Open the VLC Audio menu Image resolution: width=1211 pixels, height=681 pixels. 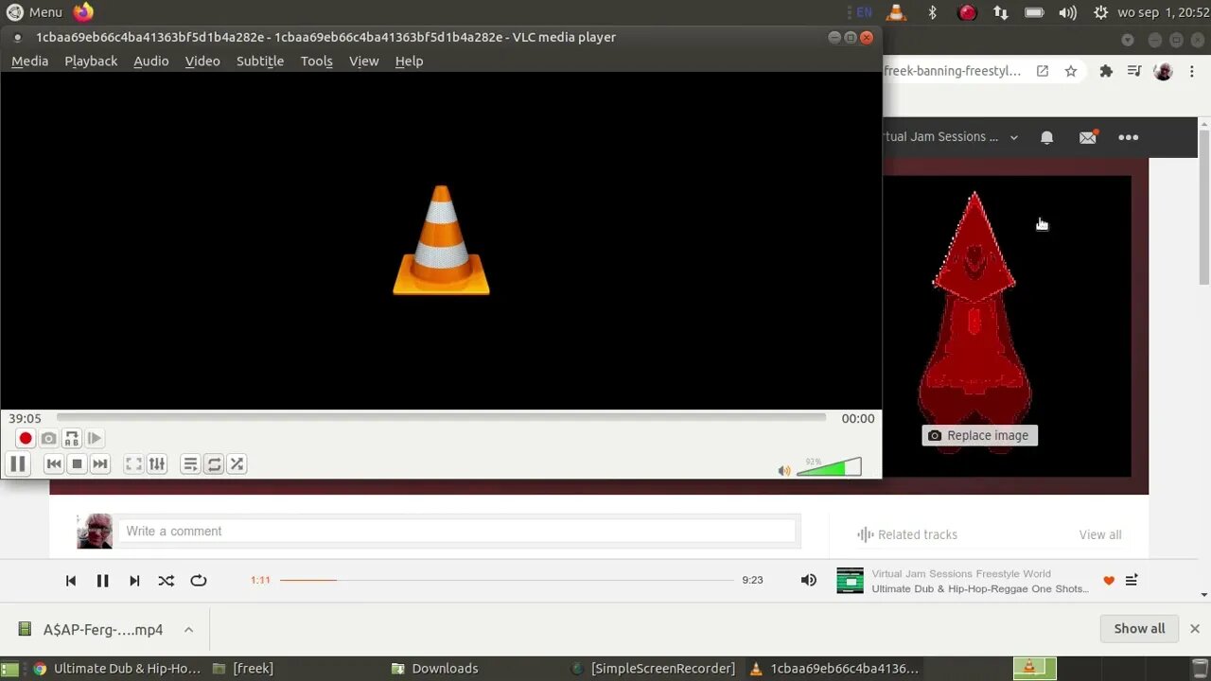click(150, 61)
